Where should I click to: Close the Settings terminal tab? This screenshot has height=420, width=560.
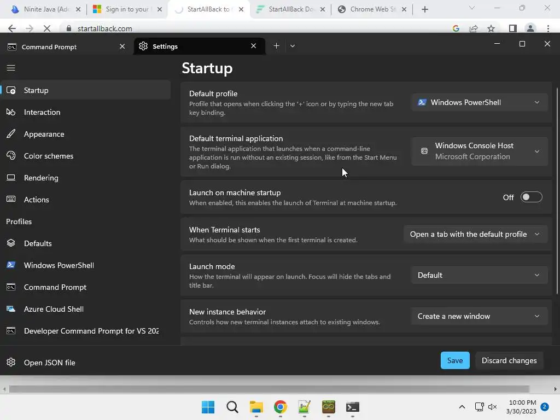[254, 46]
